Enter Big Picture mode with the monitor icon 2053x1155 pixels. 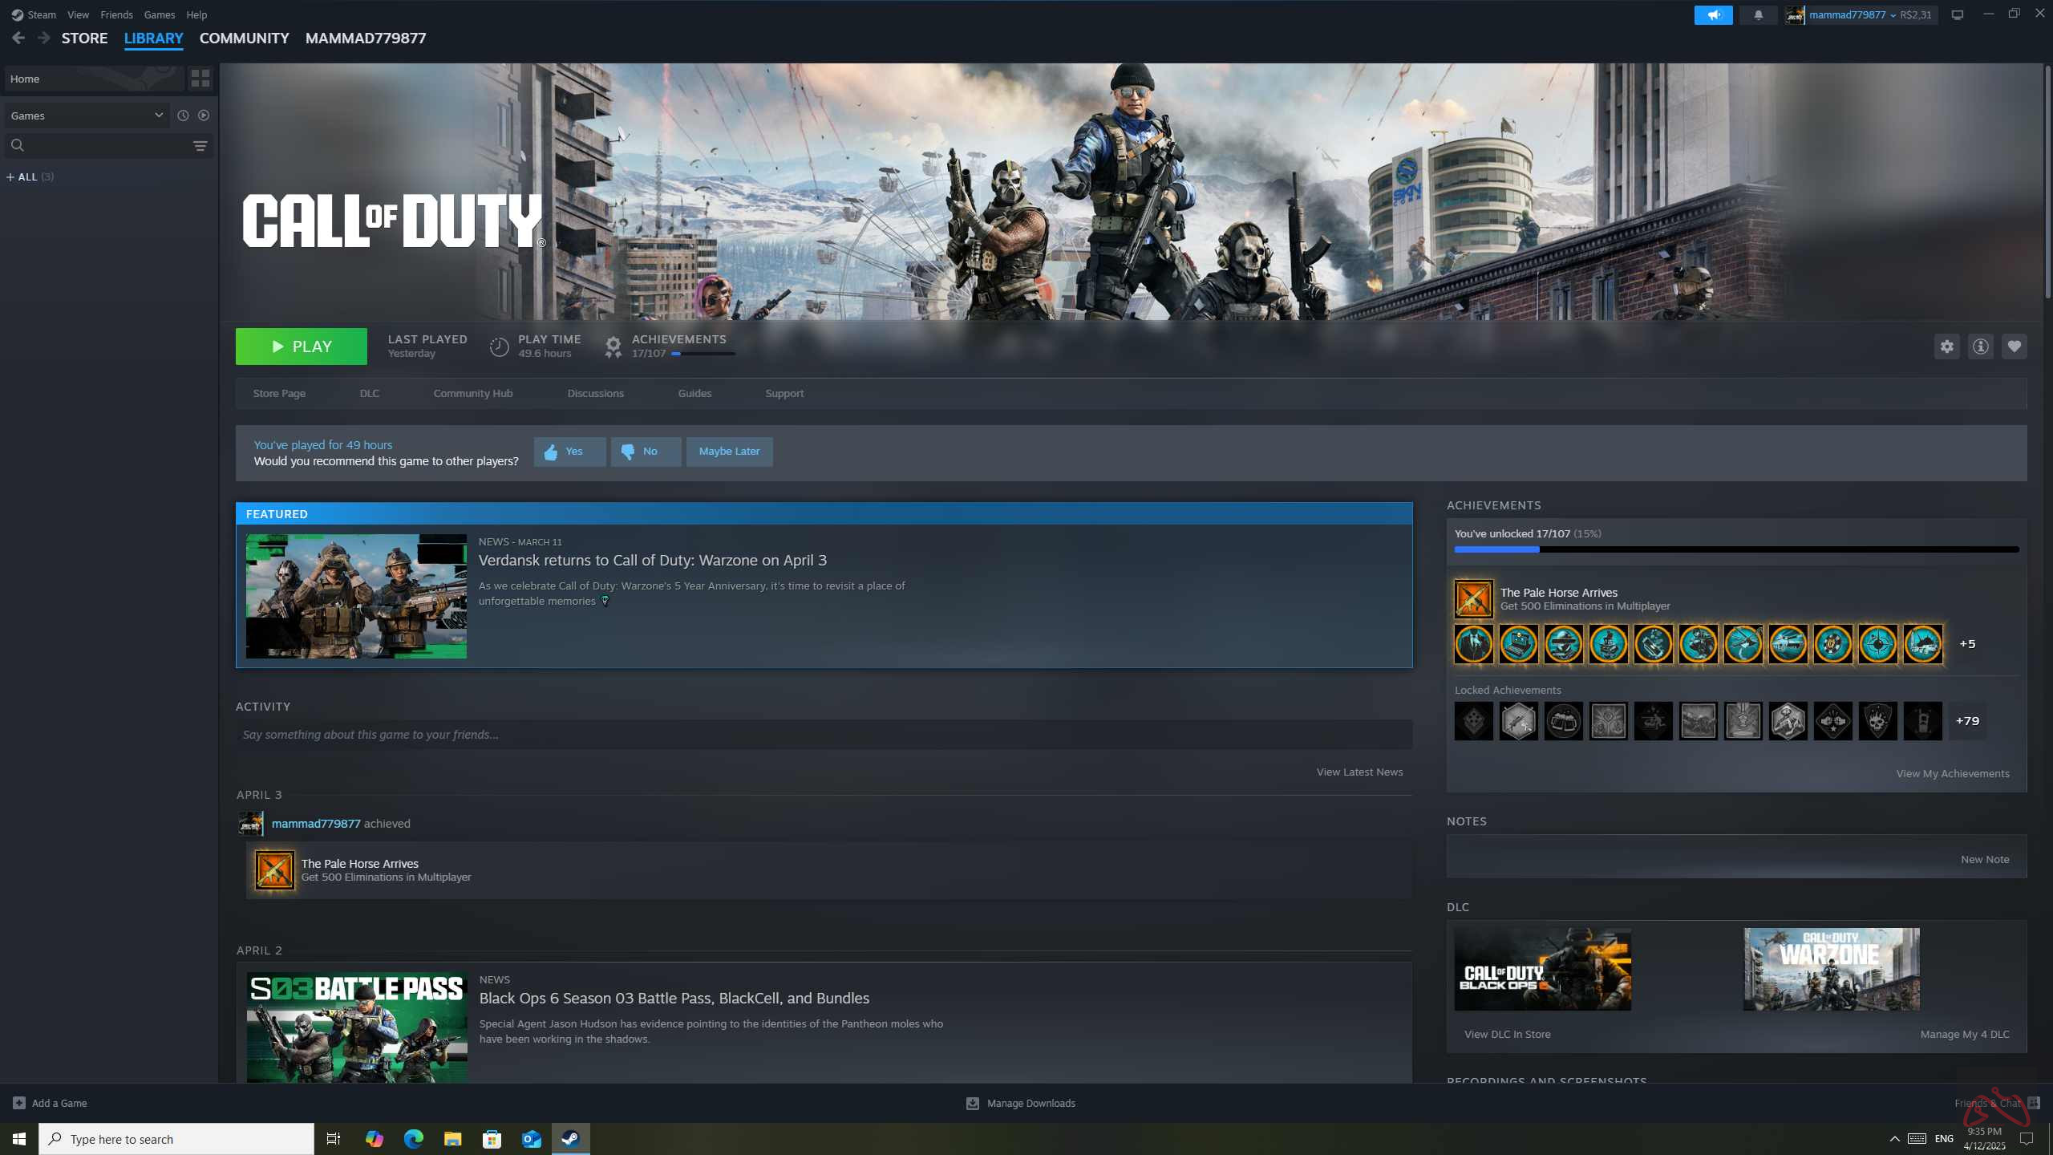(x=1957, y=14)
